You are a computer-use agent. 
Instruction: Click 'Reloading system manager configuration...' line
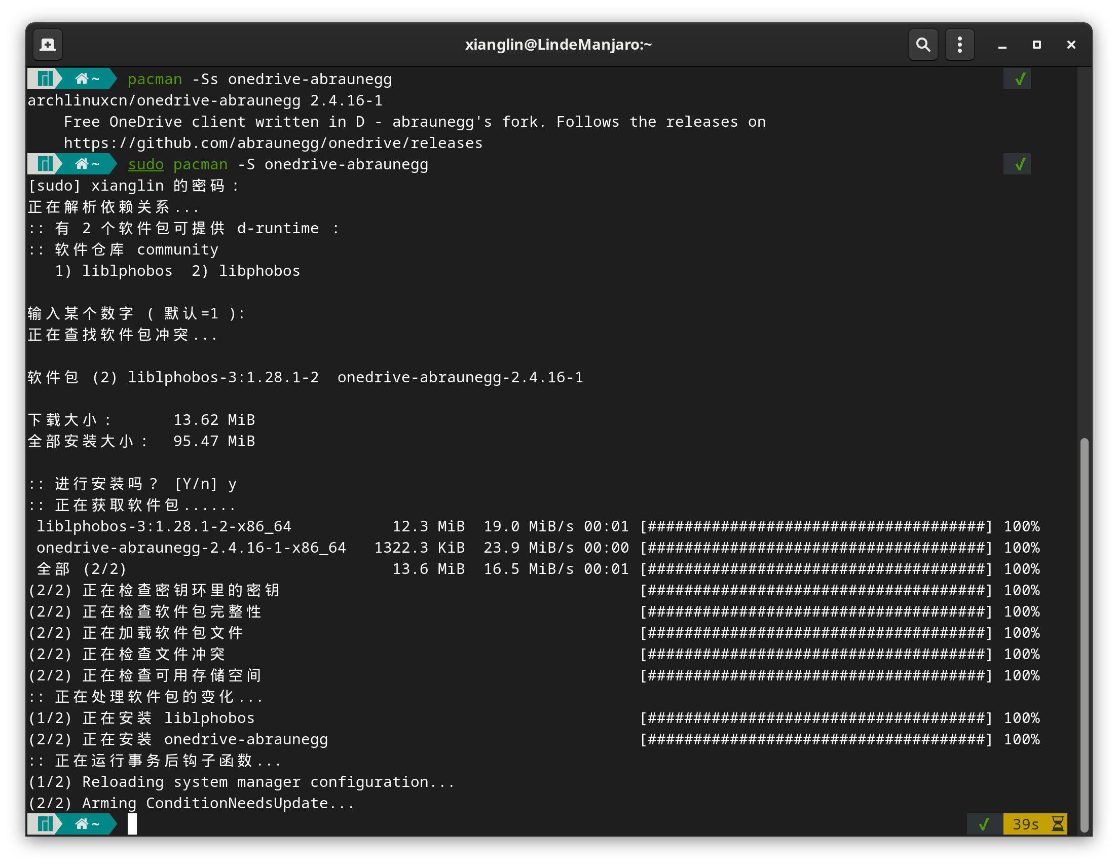[x=268, y=782]
